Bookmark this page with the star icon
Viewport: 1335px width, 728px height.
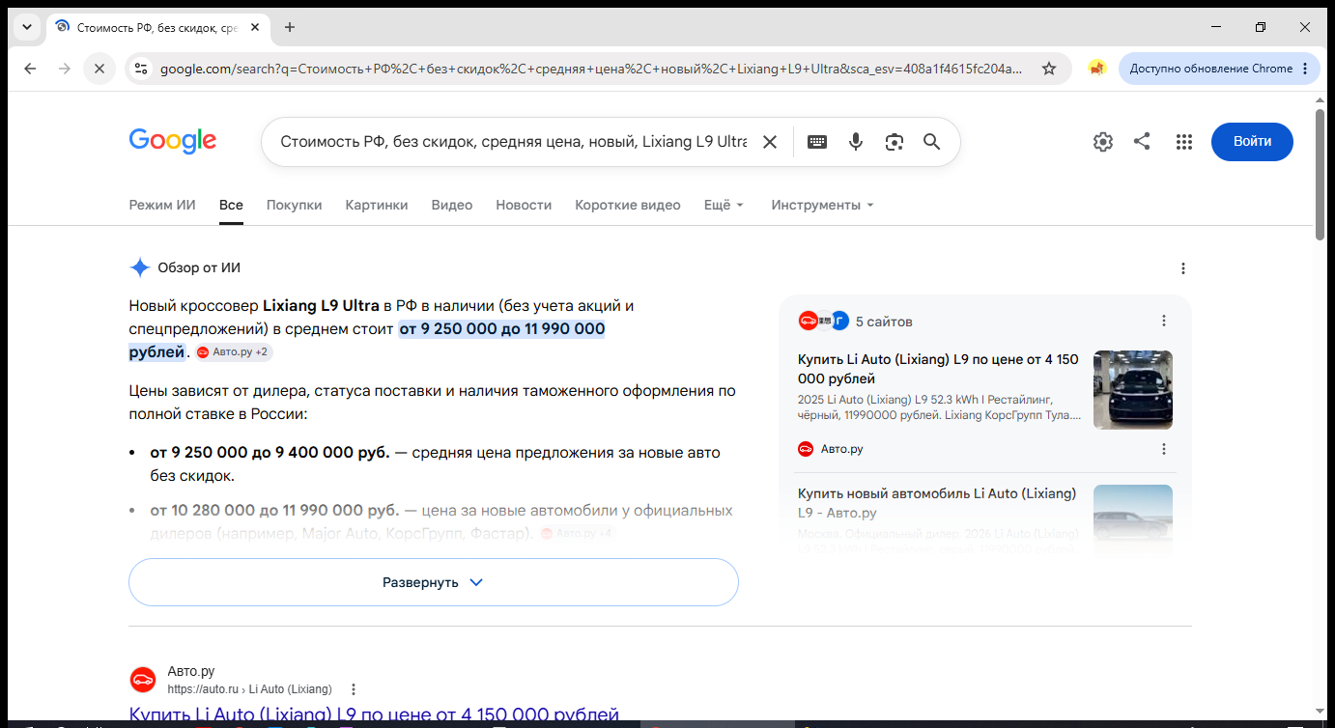point(1049,69)
